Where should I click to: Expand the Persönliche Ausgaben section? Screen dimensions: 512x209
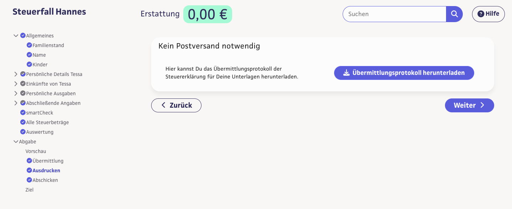16,93
